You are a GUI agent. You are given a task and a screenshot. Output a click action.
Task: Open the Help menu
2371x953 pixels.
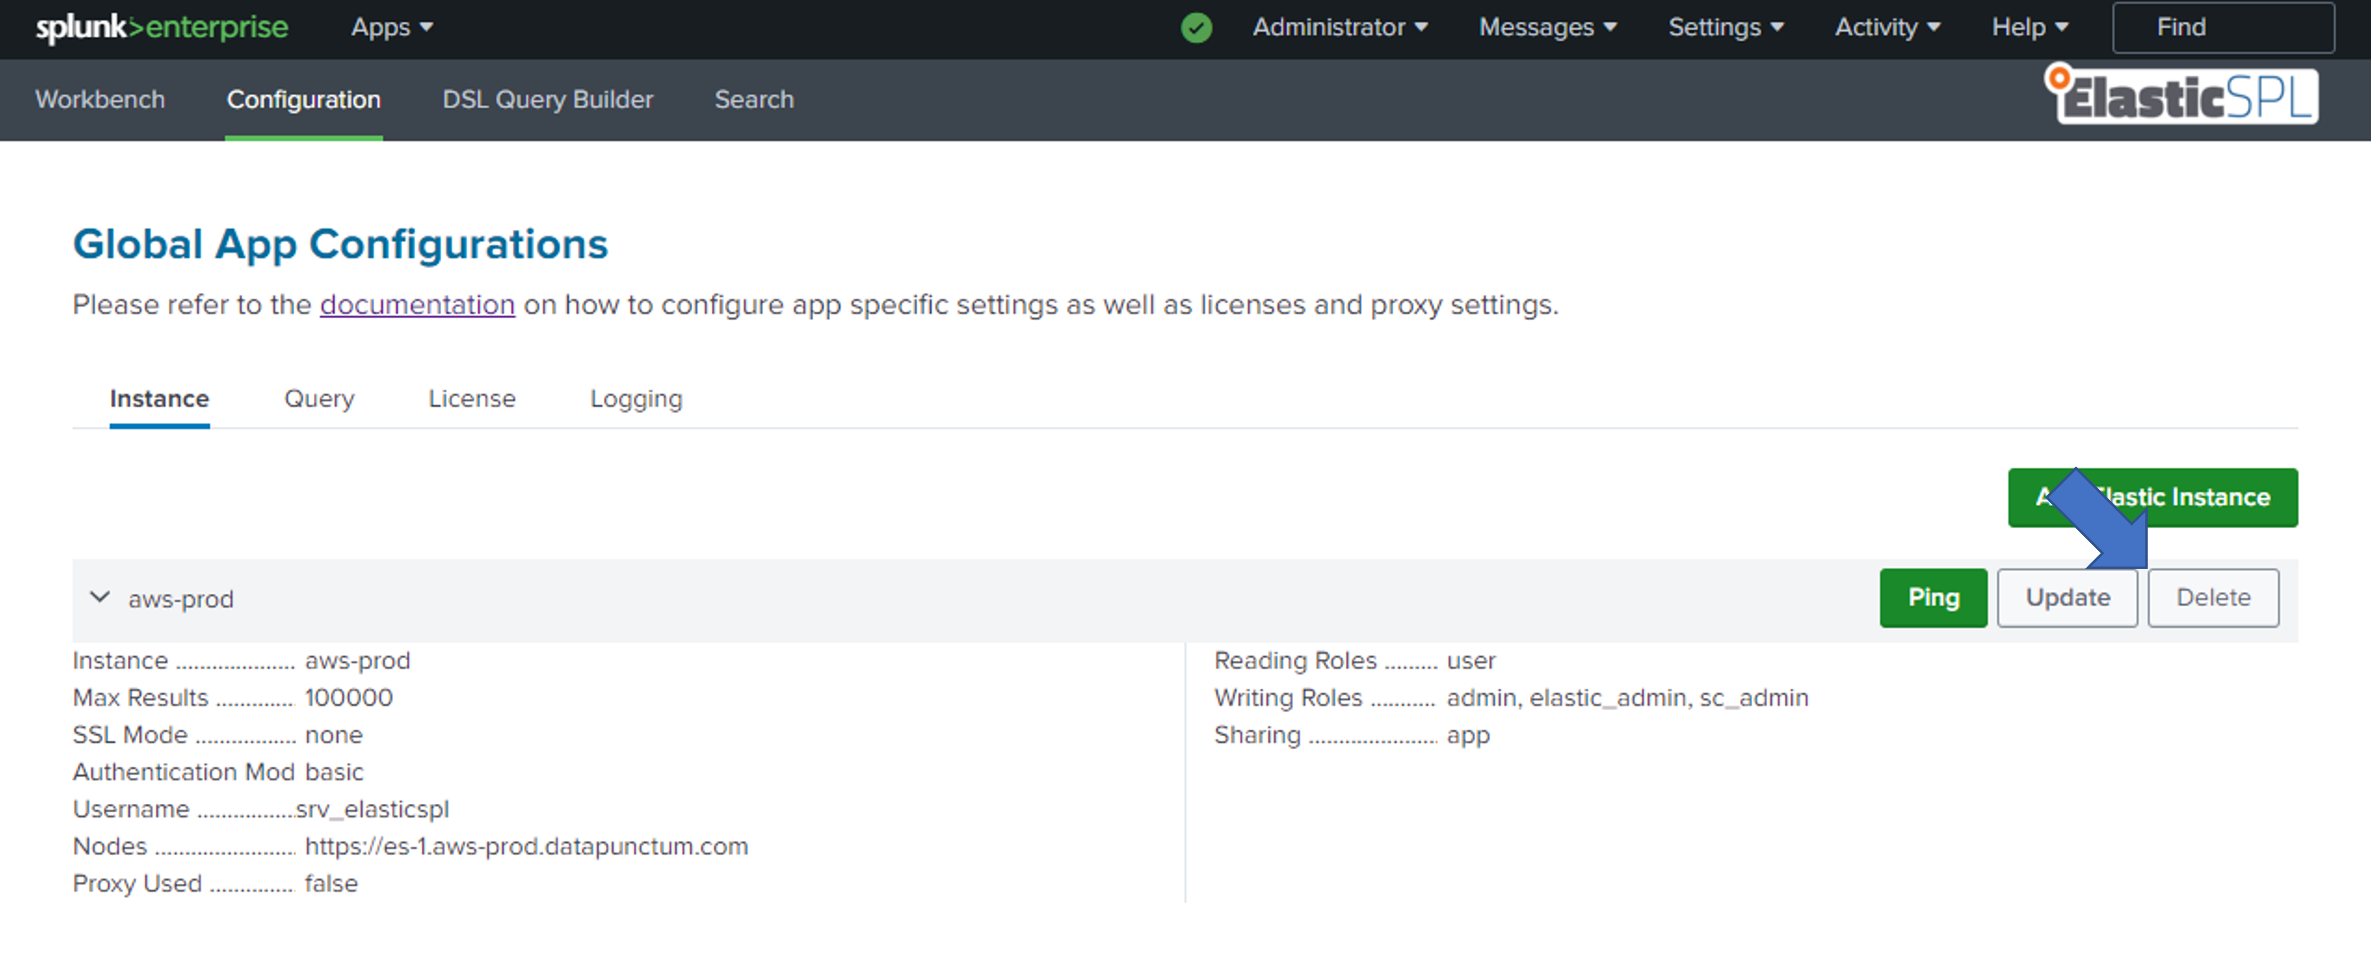pyautogui.click(x=2030, y=28)
